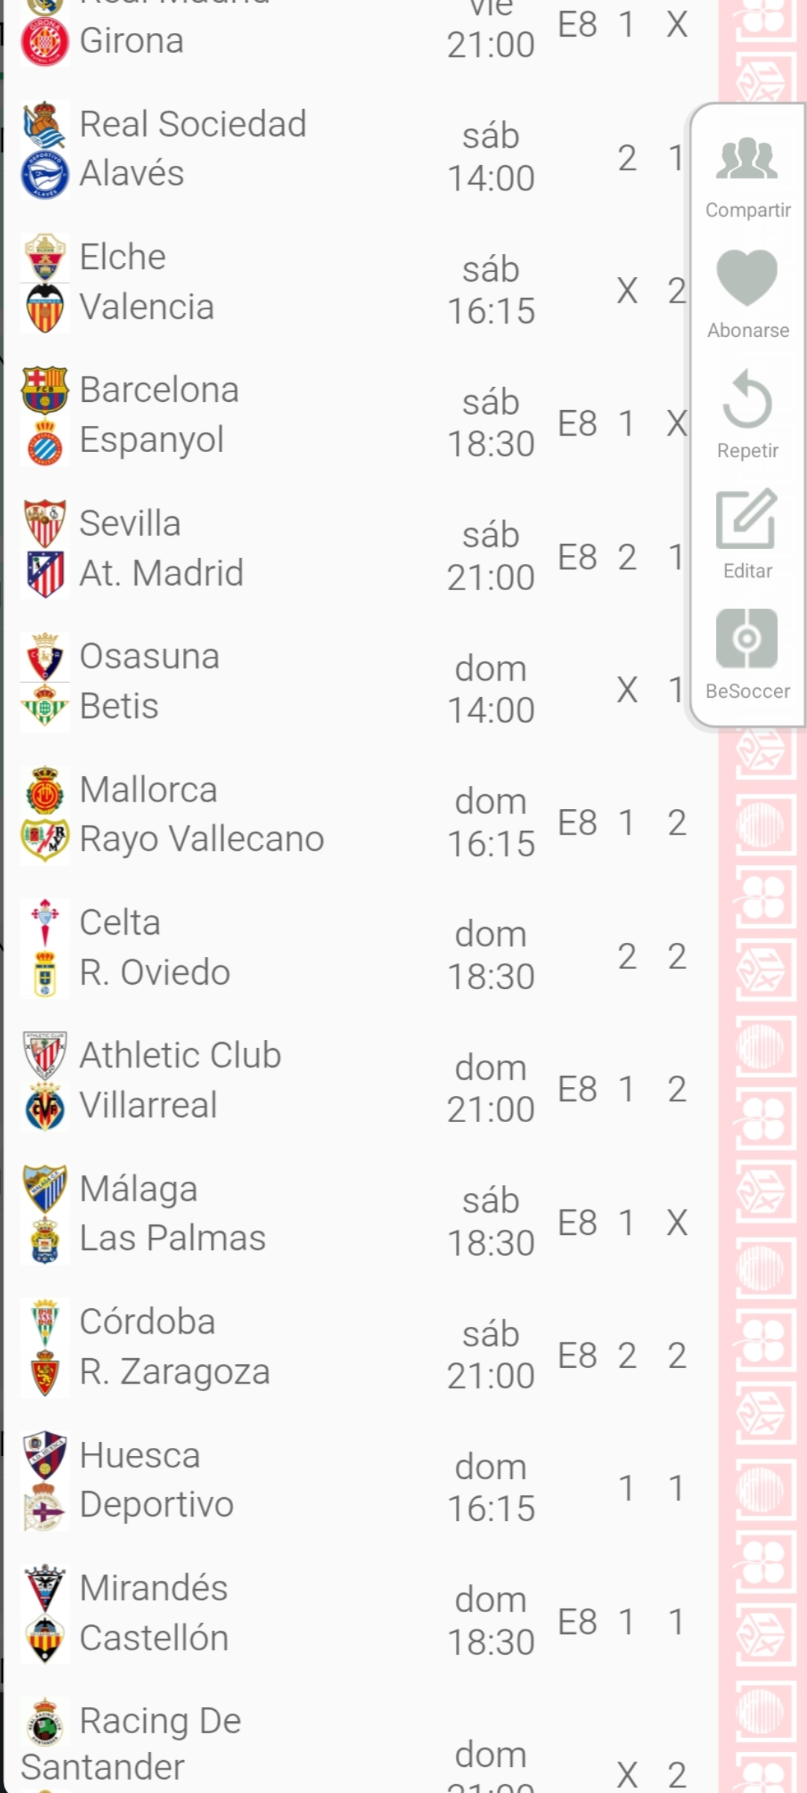Tap the Sevilla club crest
The width and height of the screenshot is (807, 1793).
[45, 523]
